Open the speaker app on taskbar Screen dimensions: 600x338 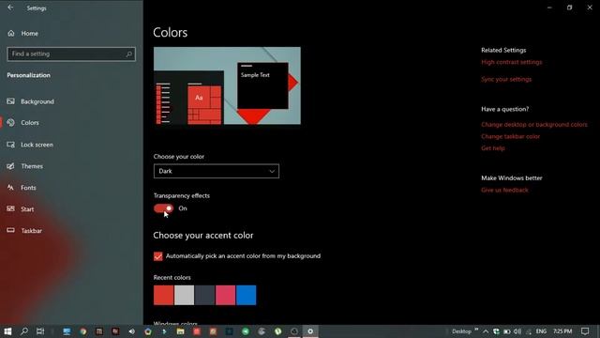[x=131, y=331]
